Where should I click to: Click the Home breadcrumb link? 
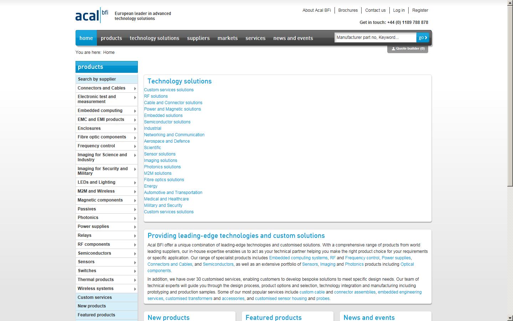pos(109,52)
